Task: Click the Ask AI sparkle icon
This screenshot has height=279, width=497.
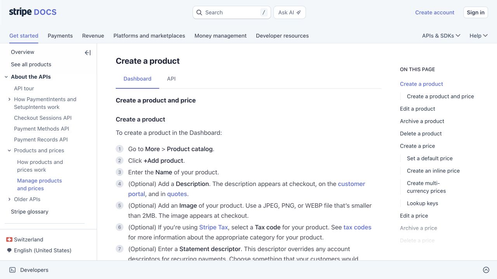Action: tap(299, 12)
